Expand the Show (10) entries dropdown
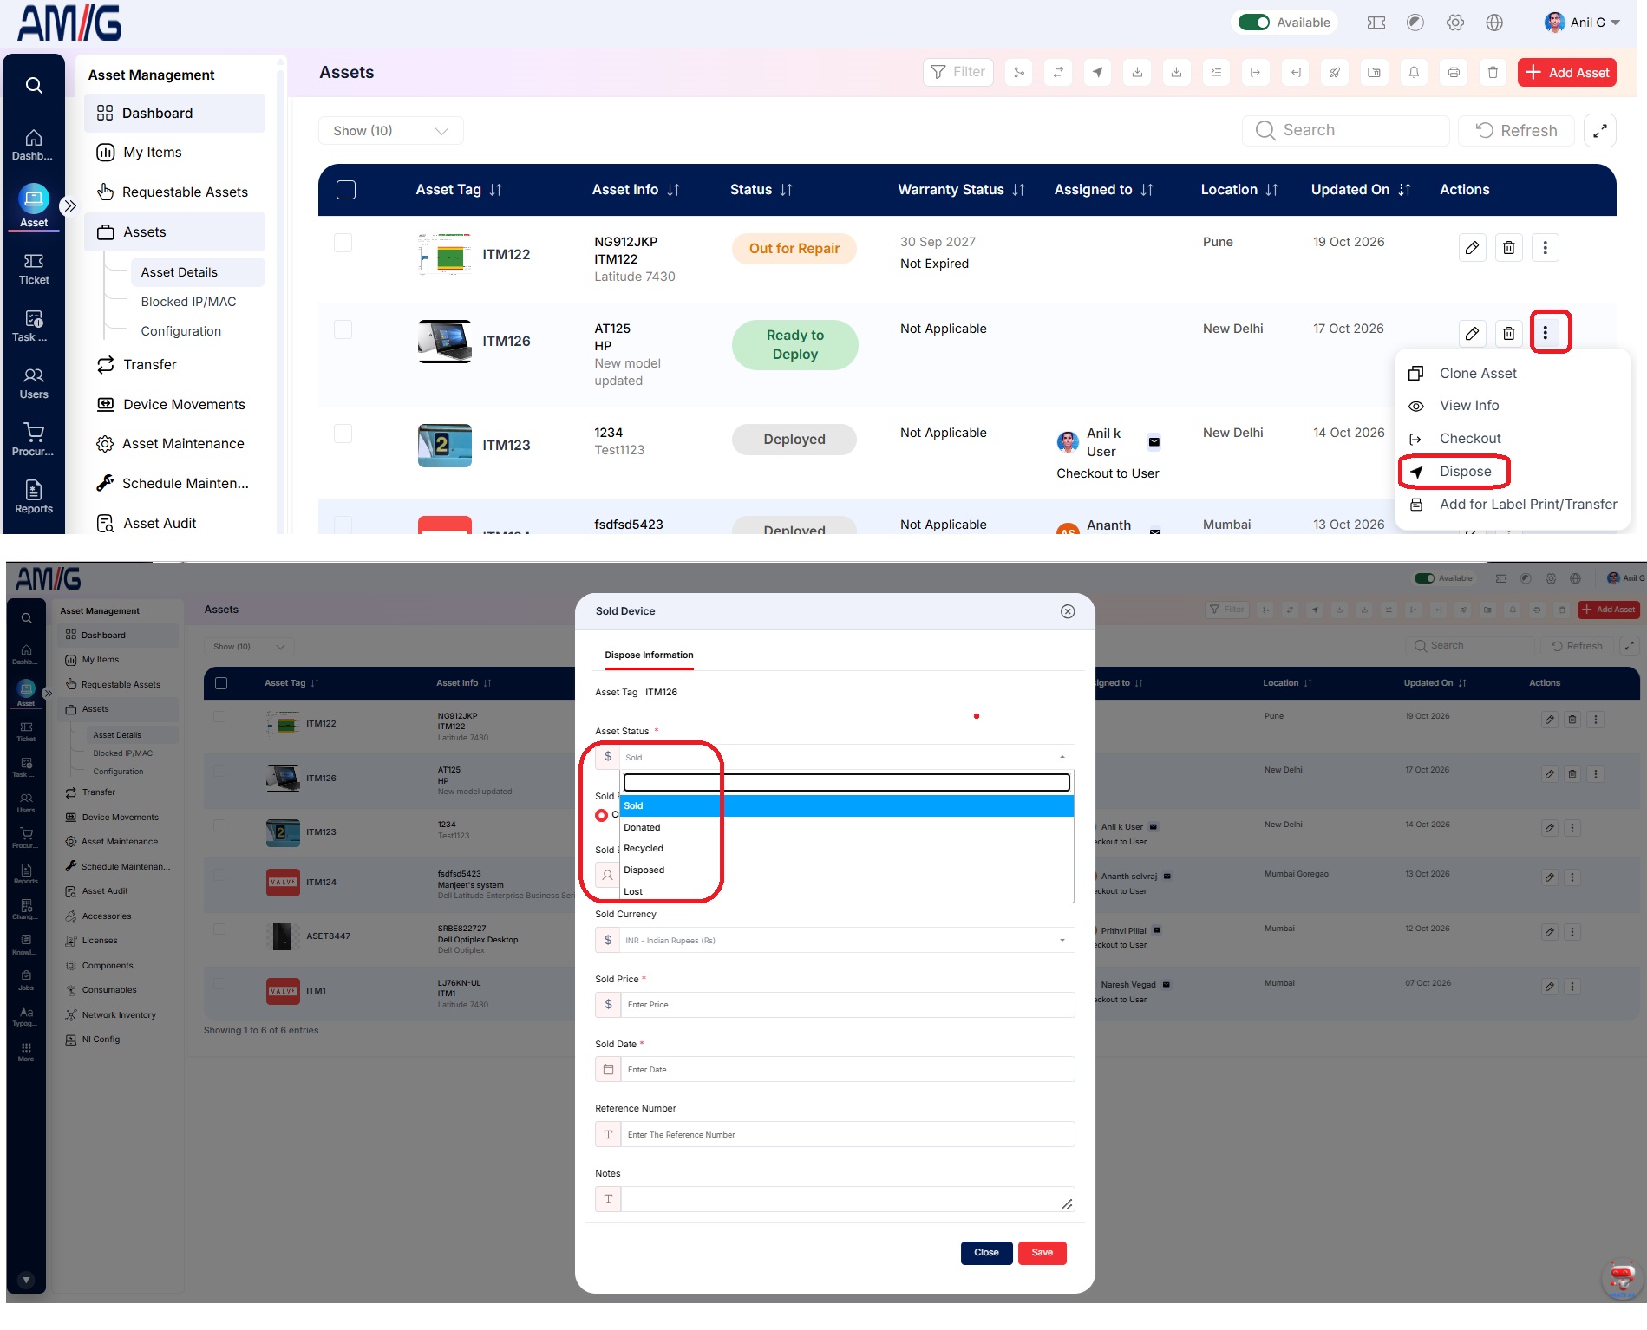This screenshot has height=1330, width=1647. [390, 131]
